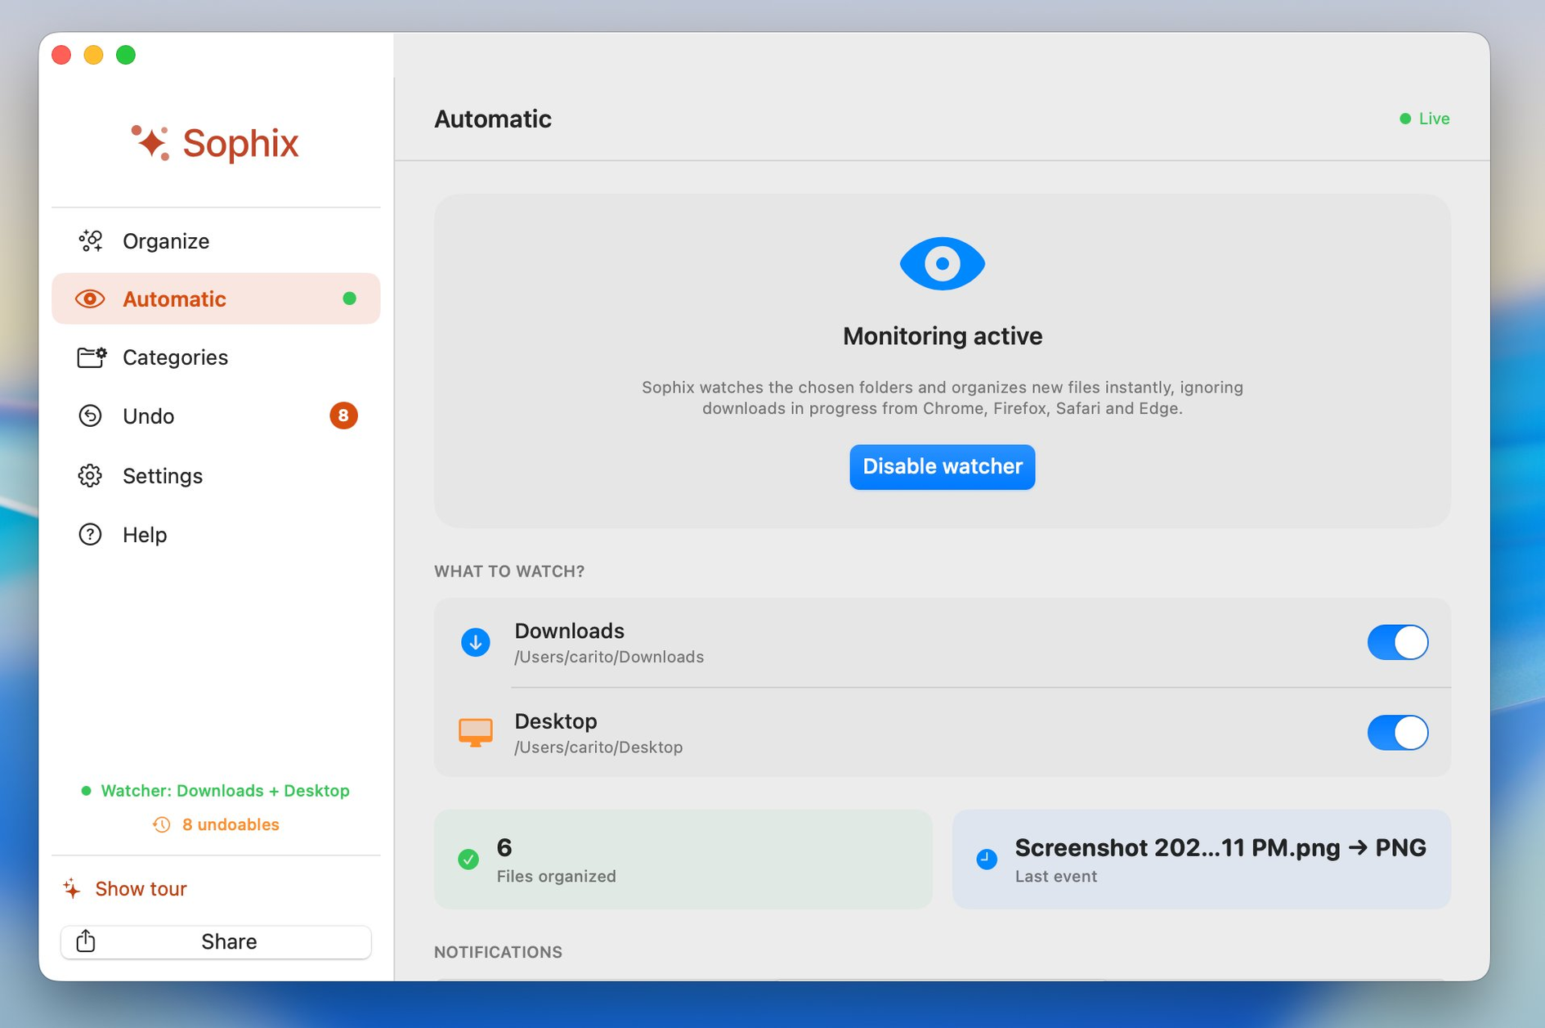Click the Disable watcher button
The width and height of the screenshot is (1545, 1028).
[942, 467]
